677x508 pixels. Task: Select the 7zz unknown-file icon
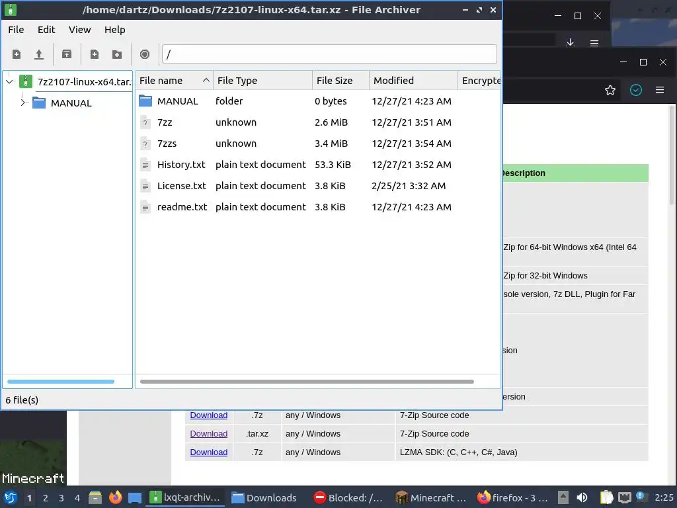point(145,122)
